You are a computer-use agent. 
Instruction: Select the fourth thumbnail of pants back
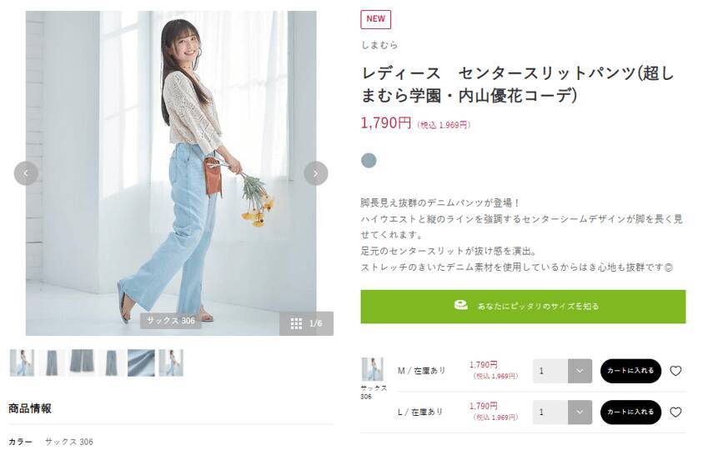click(x=112, y=362)
